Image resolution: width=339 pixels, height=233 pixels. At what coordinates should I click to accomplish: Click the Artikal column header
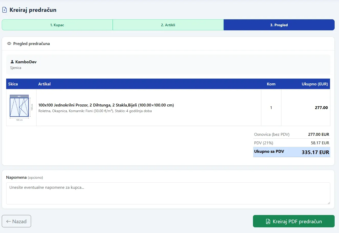(44, 84)
